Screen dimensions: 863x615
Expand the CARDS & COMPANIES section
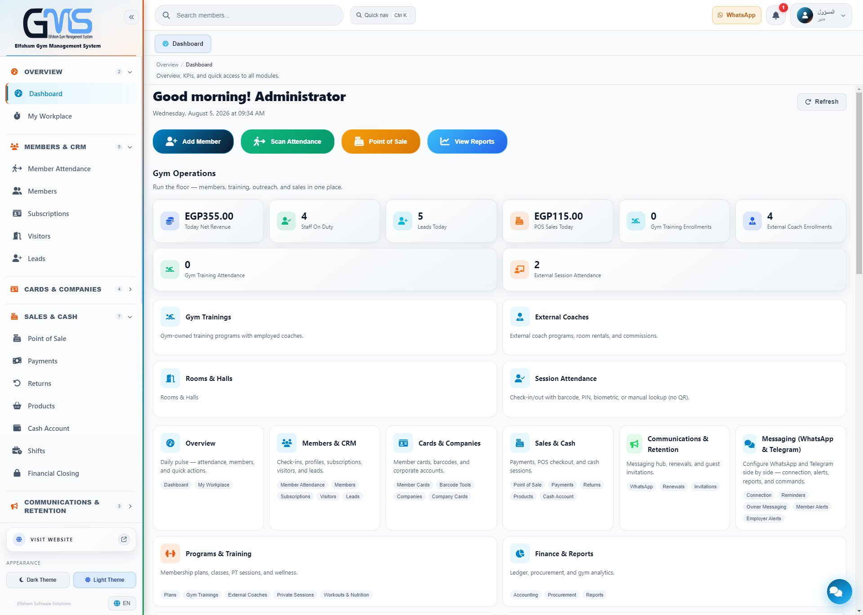(130, 289)
